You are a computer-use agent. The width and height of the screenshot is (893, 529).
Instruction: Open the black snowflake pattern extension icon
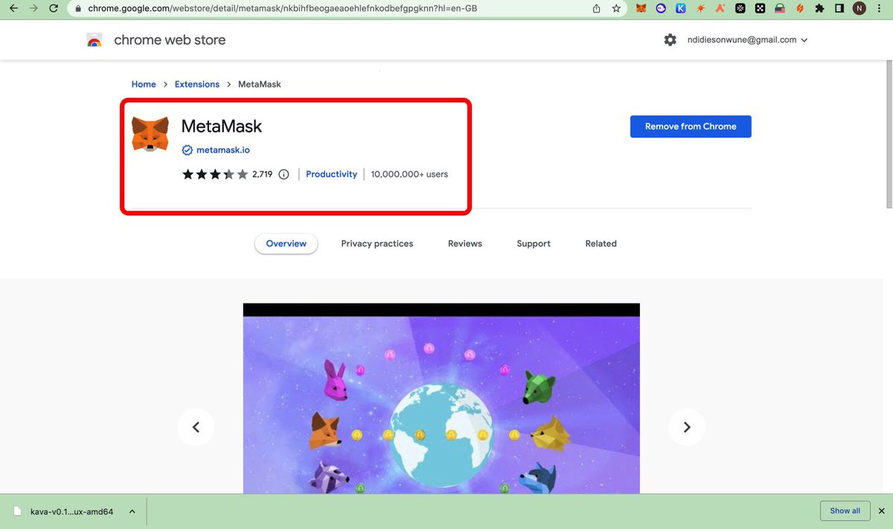pos(740,9)
